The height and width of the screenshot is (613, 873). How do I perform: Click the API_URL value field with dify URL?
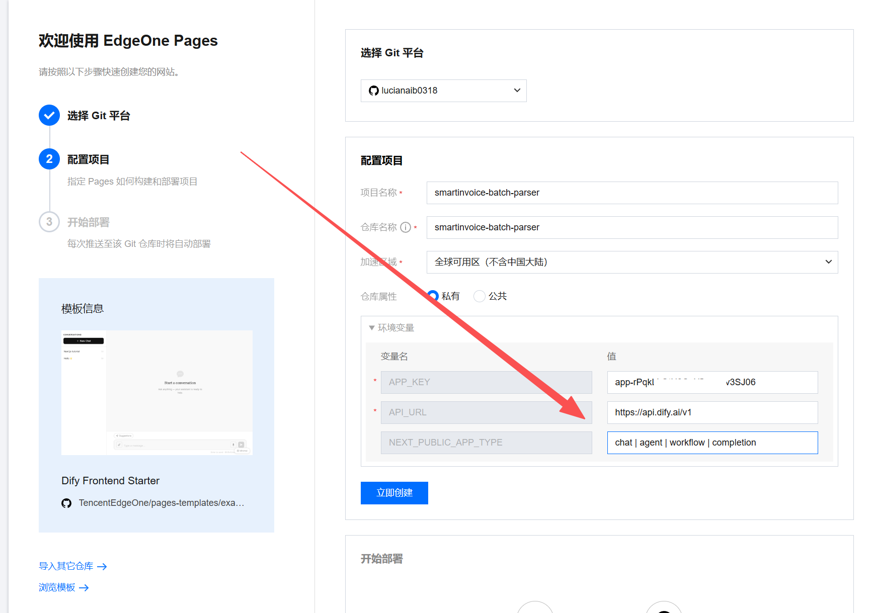[712, 412]
